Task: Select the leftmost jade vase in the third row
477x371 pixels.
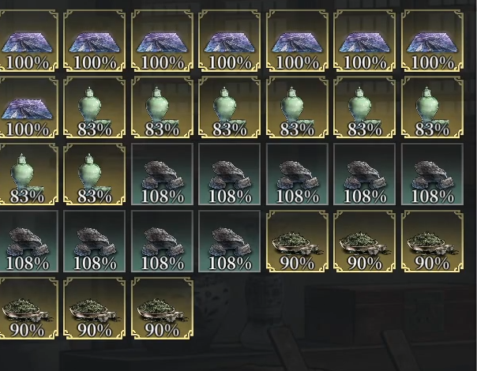Action: (x=28, y=174)
